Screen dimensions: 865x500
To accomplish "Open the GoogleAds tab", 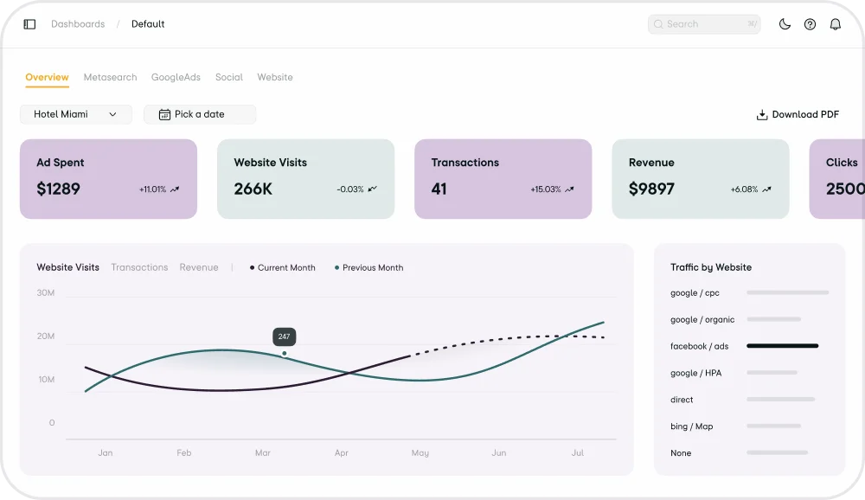I will [x=176, y=77].
